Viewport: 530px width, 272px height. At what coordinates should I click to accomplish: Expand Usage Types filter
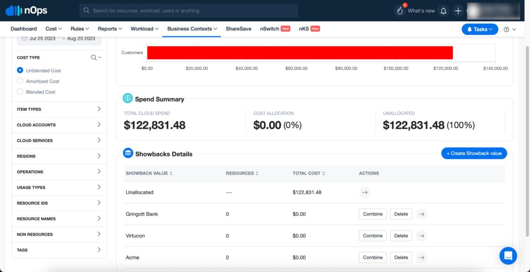tap(59, 187)
